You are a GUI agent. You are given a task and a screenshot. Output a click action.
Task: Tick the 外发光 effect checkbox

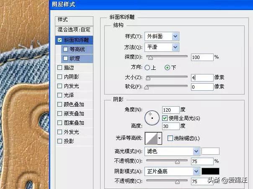point(60,132)
